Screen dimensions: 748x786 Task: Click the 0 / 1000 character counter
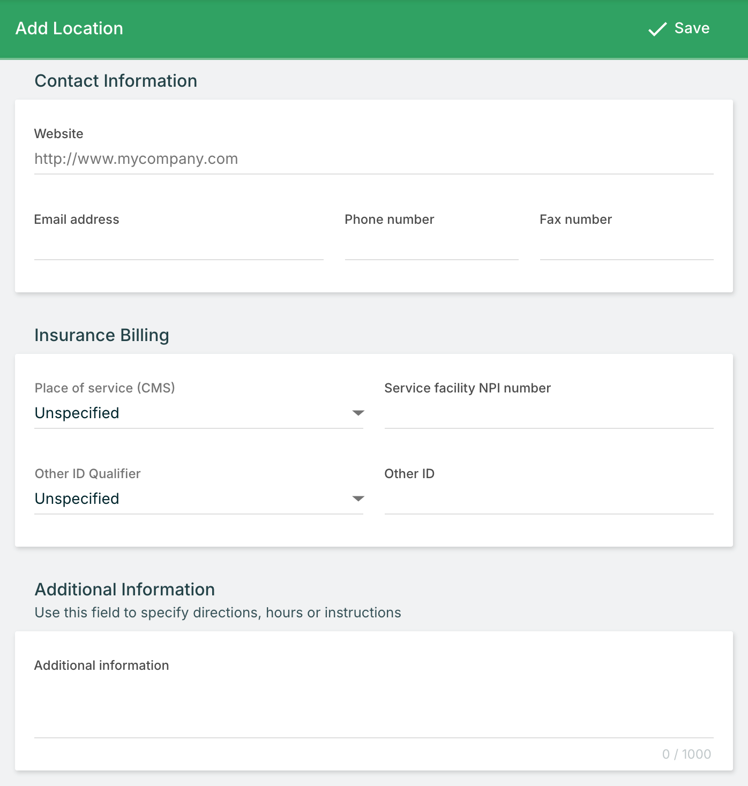pos(686,754)
